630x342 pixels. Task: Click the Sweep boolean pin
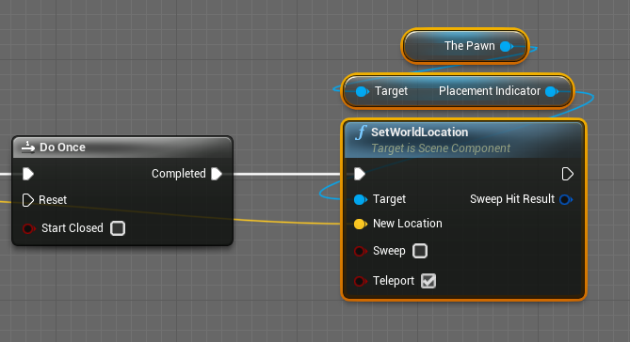[360, 251]
